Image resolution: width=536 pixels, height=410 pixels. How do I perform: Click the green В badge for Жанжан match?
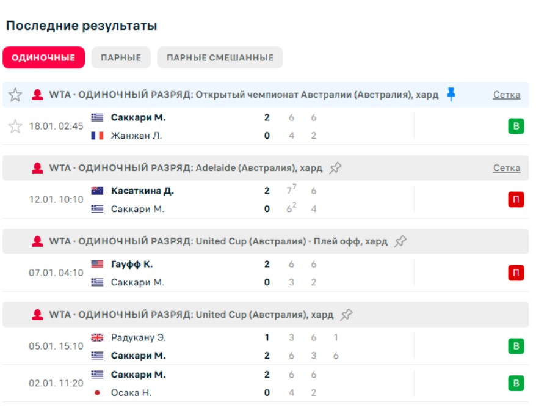[x=516, y=126]
